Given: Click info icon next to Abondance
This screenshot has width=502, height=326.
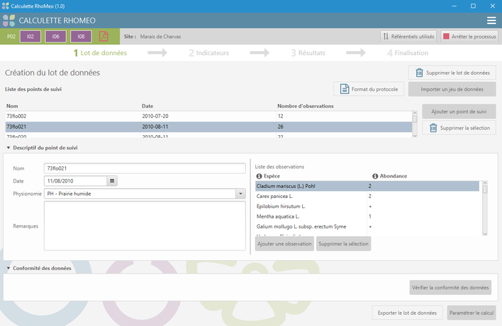Looking at the screenshot, I should (375, 176).
